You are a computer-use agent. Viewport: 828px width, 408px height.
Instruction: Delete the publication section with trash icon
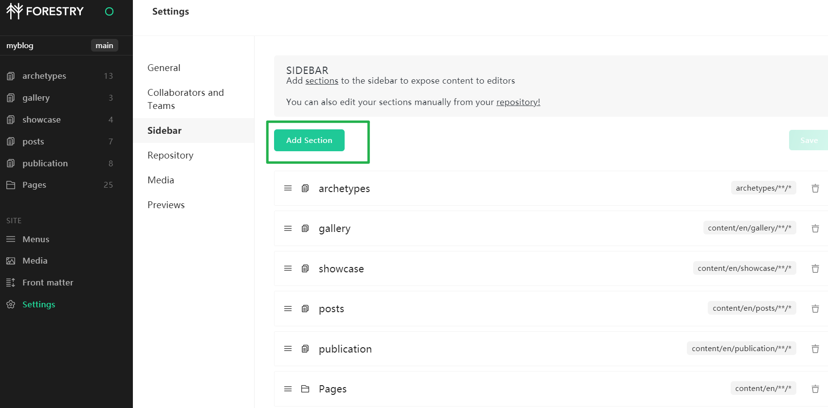click(x=815, y=349)
